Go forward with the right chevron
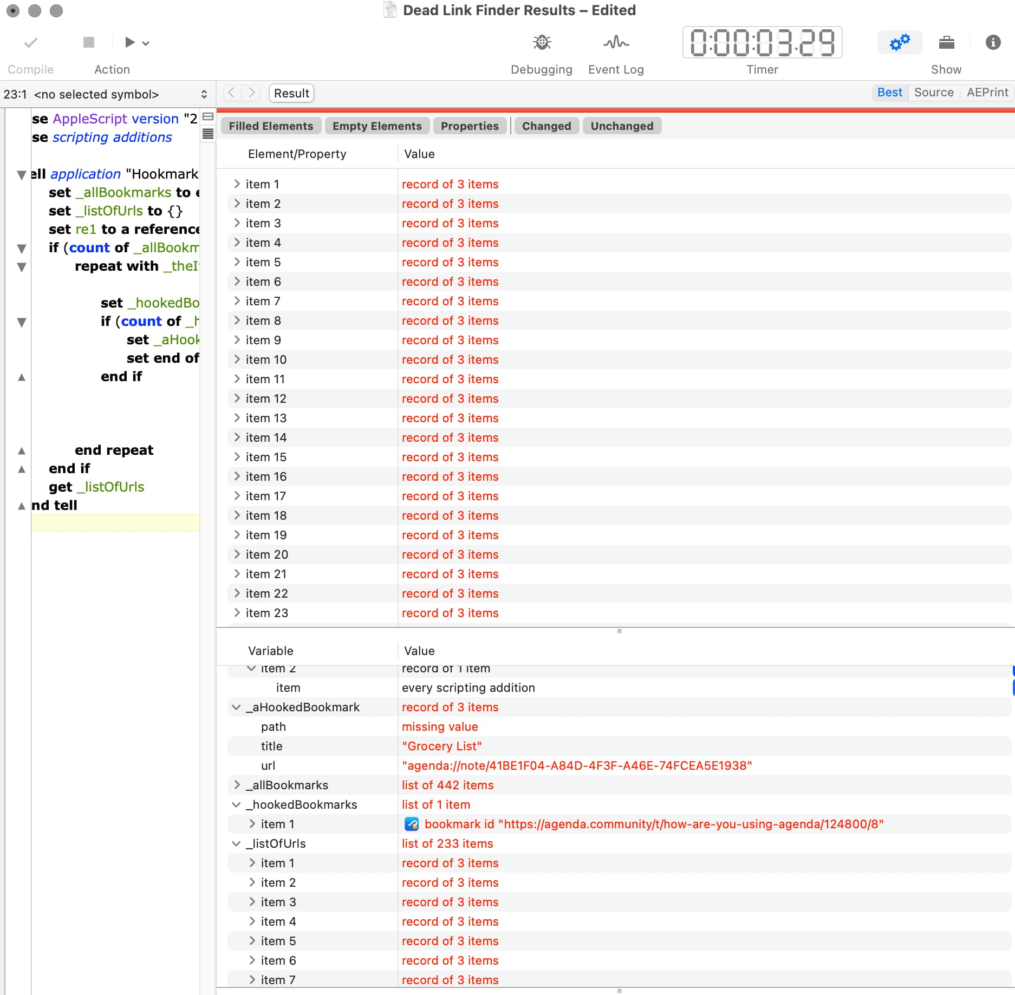Image resolution: width=1015 pixels, height=995 pixels. pyautogui.click(x=251, y=93)
